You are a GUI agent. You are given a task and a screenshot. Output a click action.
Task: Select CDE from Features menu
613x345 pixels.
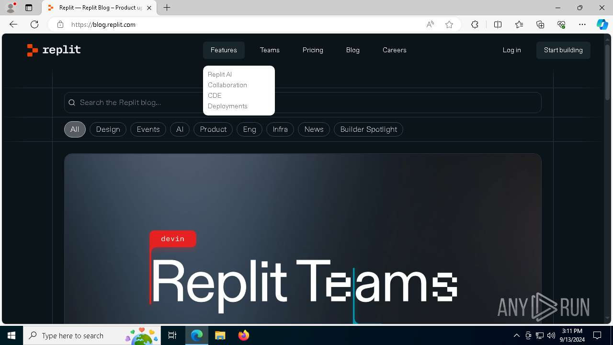coord(215,95)
